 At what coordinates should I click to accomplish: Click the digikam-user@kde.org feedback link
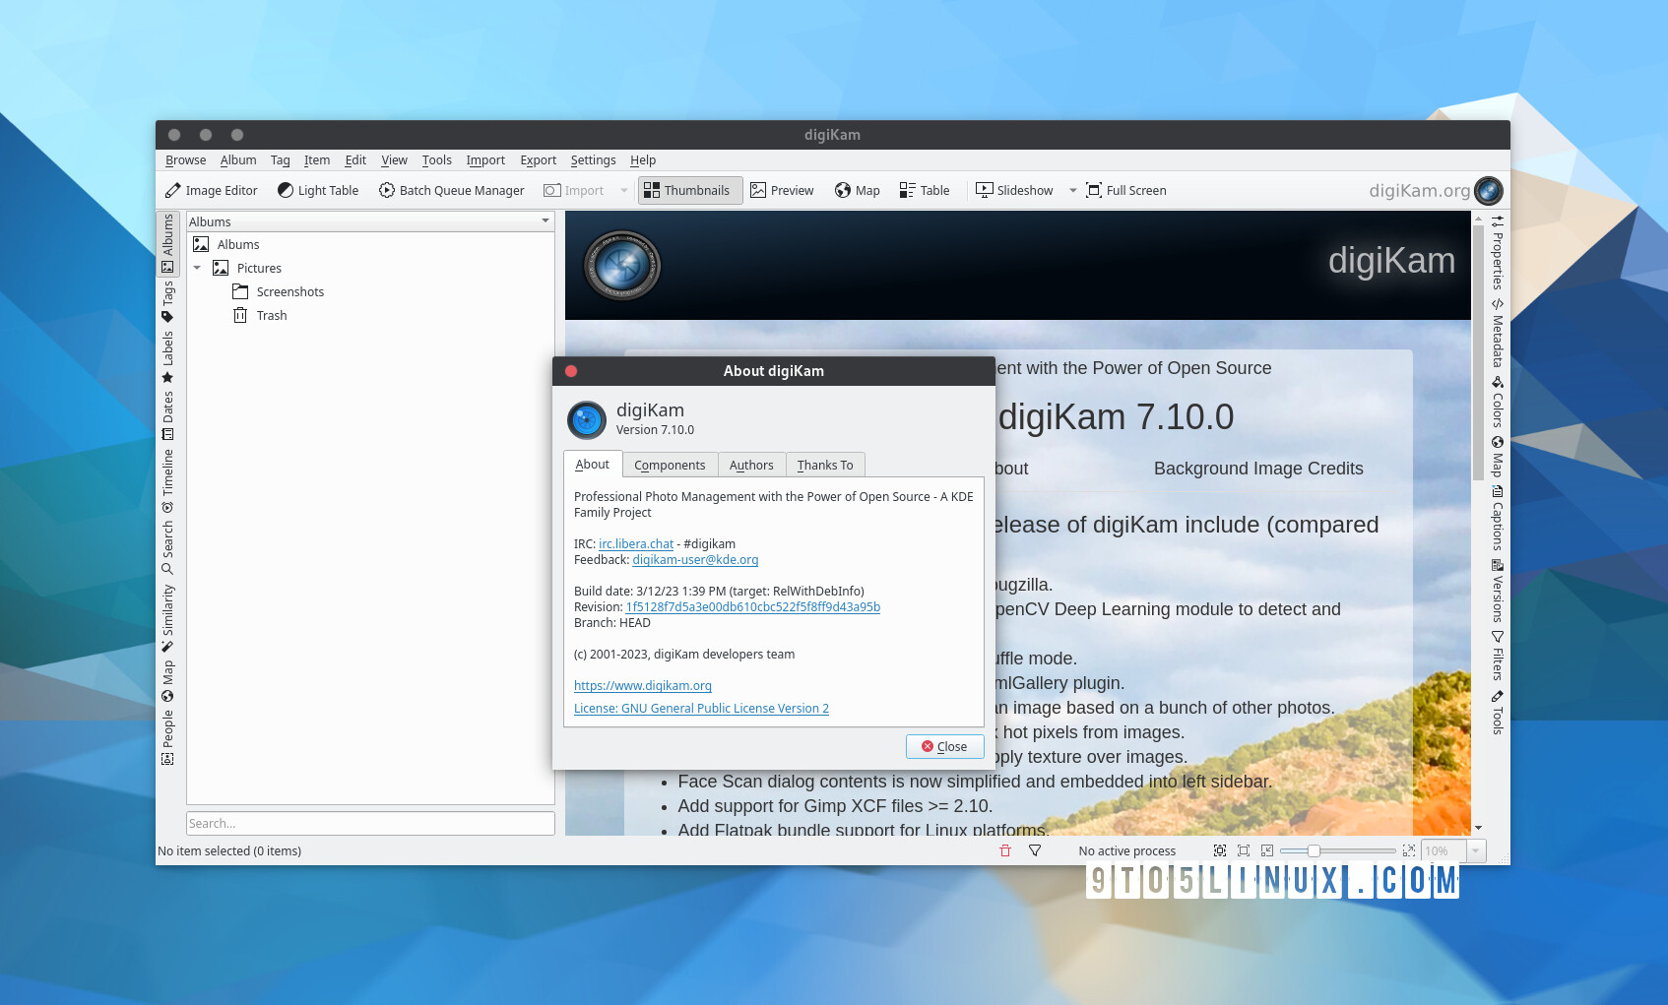coord(695,560)
